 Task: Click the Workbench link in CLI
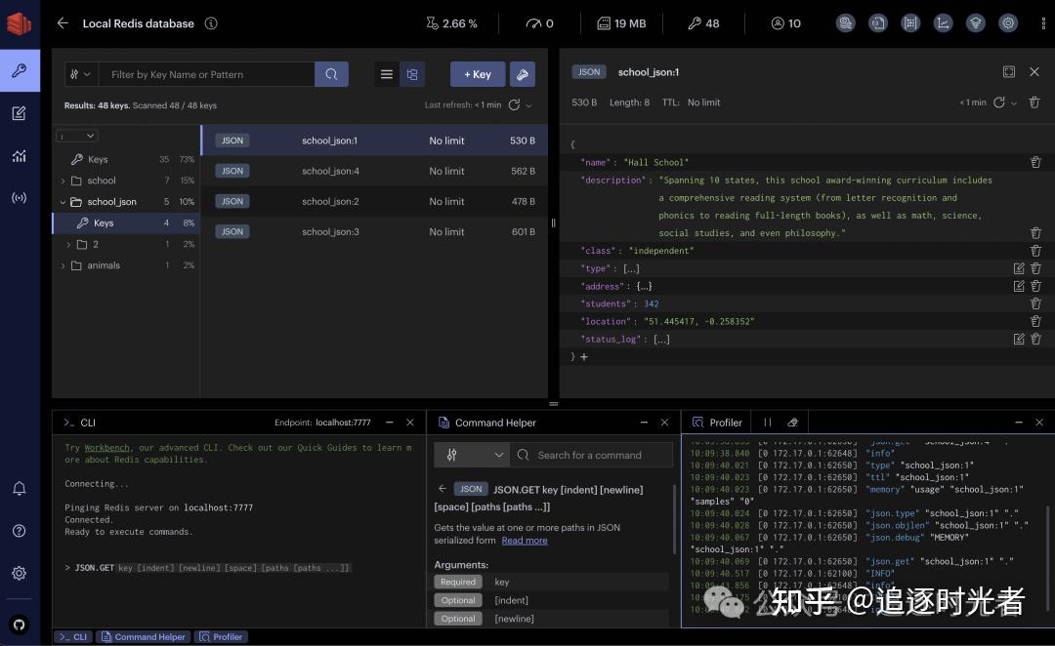pyautogui.click(x=106, y=448)
